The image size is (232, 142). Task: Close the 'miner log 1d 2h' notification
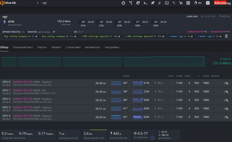(x=191, y=36)
